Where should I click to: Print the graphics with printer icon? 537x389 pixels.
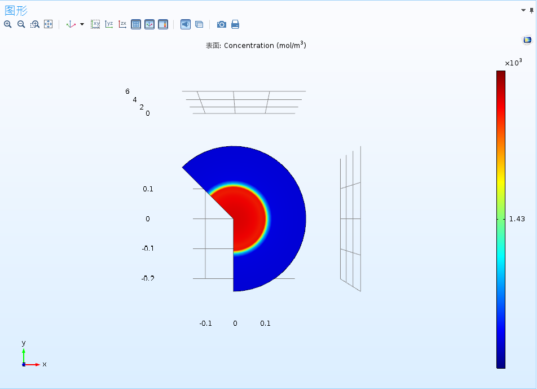[235, 24]
